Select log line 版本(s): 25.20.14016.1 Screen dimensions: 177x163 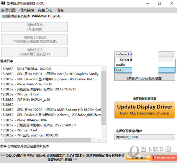point(38,125)
